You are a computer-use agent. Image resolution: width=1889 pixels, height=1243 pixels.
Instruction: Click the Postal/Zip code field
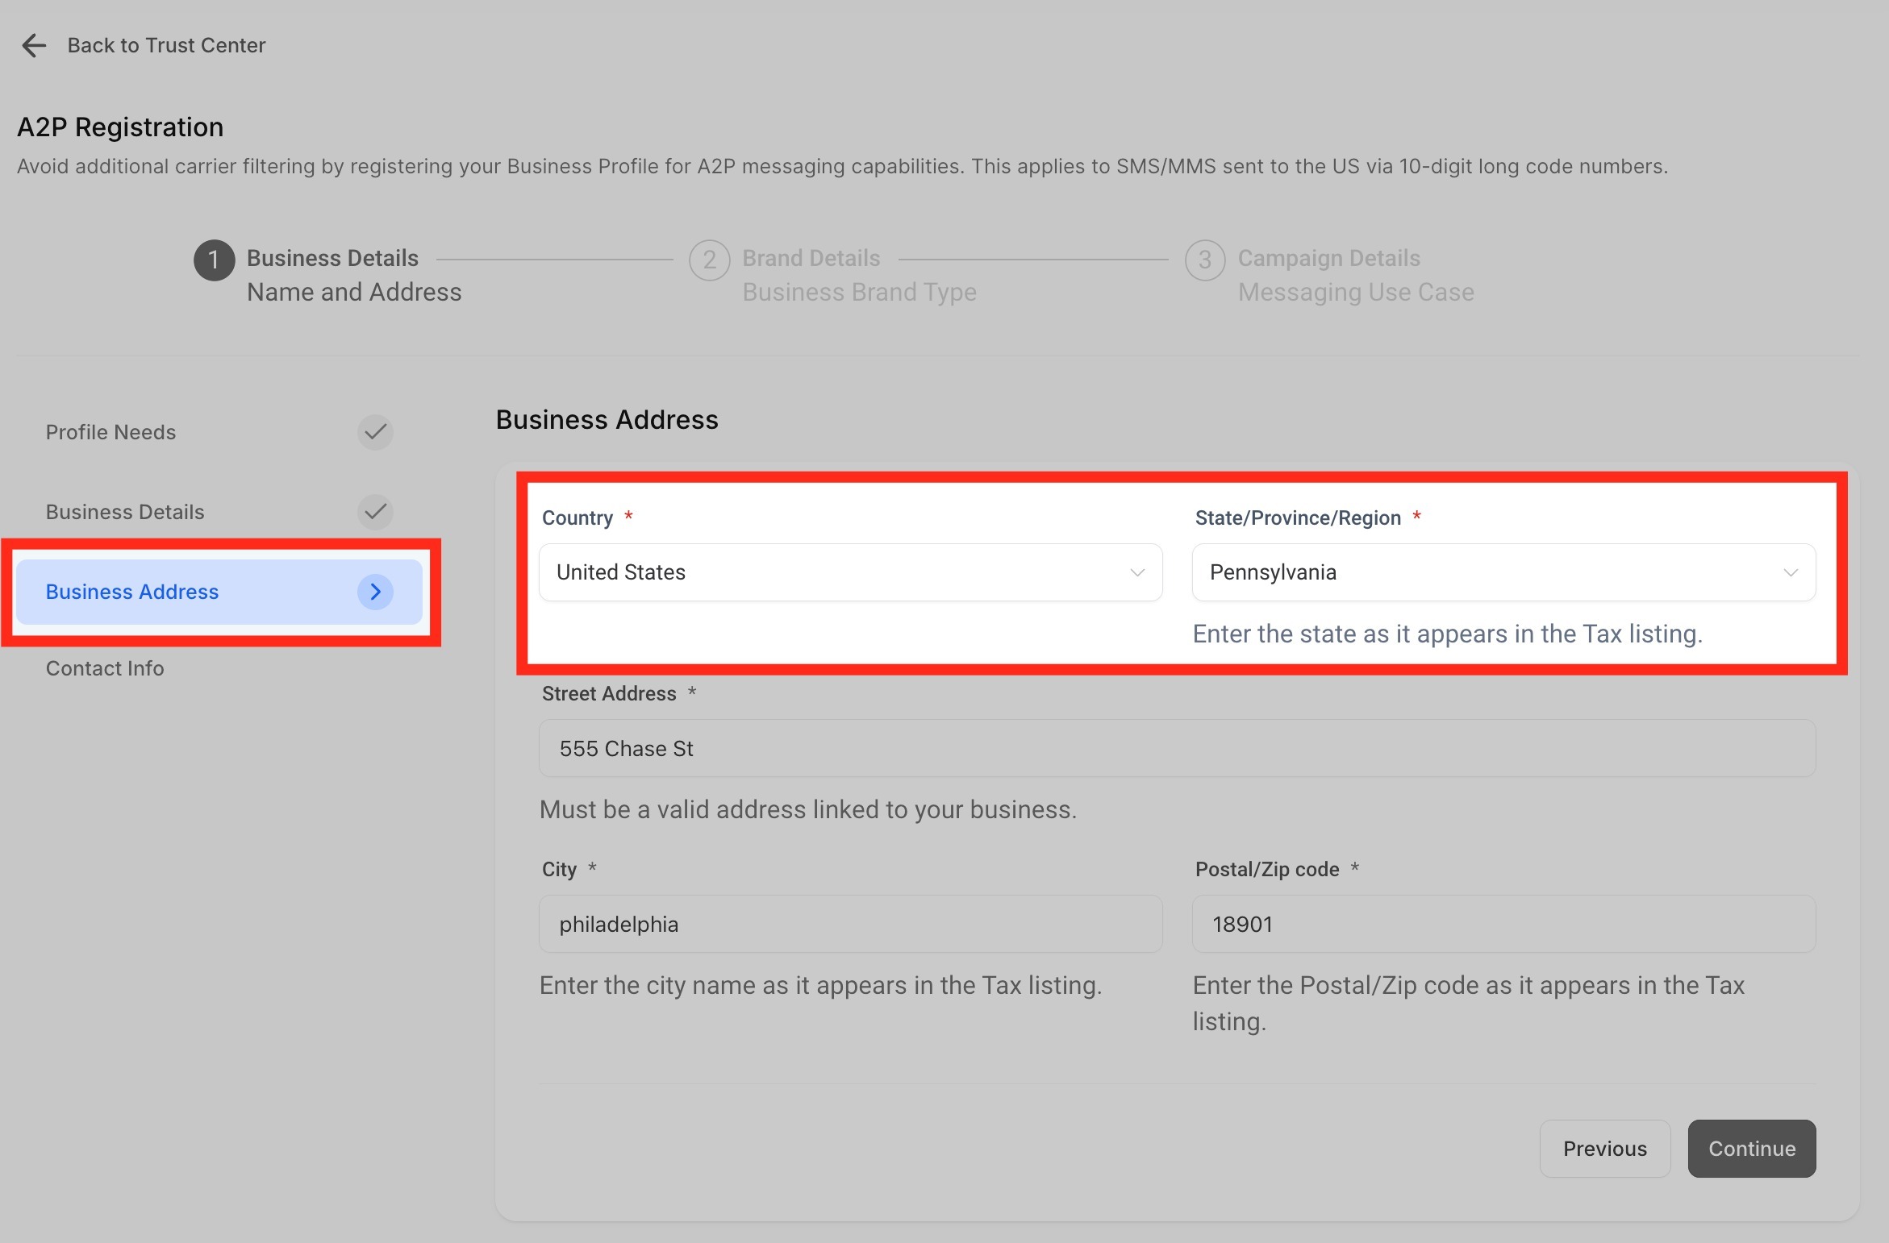[1503, 924]
